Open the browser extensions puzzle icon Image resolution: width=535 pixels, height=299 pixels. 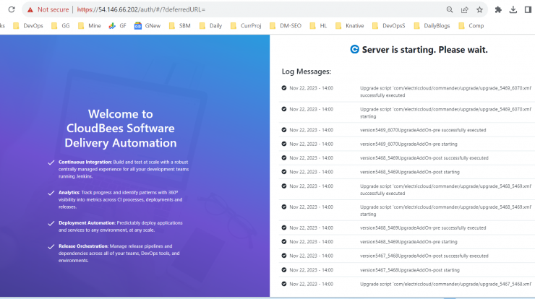coord(498,10)
